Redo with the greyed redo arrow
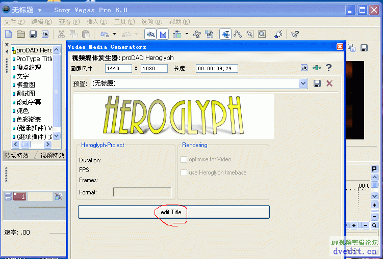Screen dimensions: 383x259 (126, 34)
